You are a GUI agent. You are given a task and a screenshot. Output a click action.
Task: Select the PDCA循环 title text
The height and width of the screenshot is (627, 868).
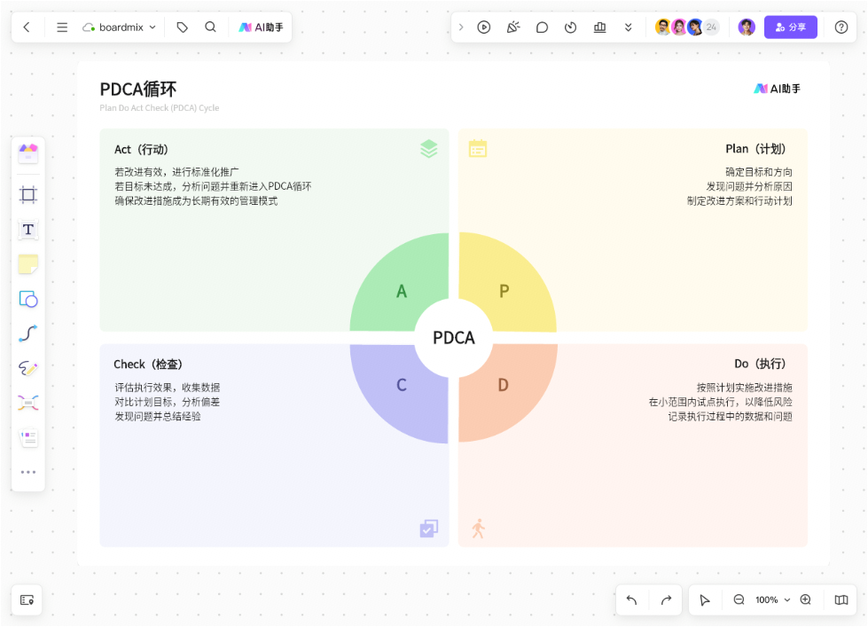(x=137, y=90)
